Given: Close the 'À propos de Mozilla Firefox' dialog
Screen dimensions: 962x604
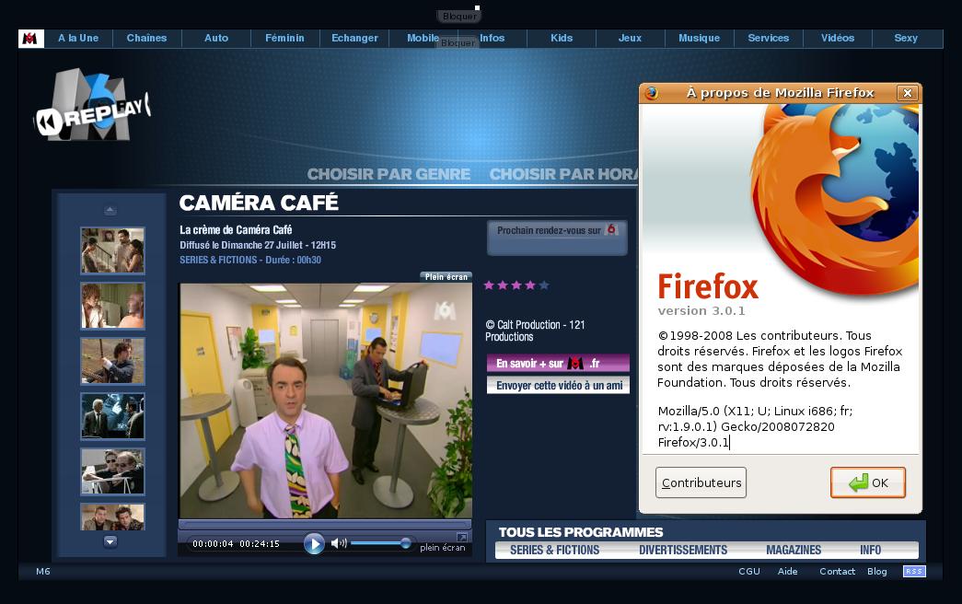Looking at the screenshot, I should pos(908,93).
